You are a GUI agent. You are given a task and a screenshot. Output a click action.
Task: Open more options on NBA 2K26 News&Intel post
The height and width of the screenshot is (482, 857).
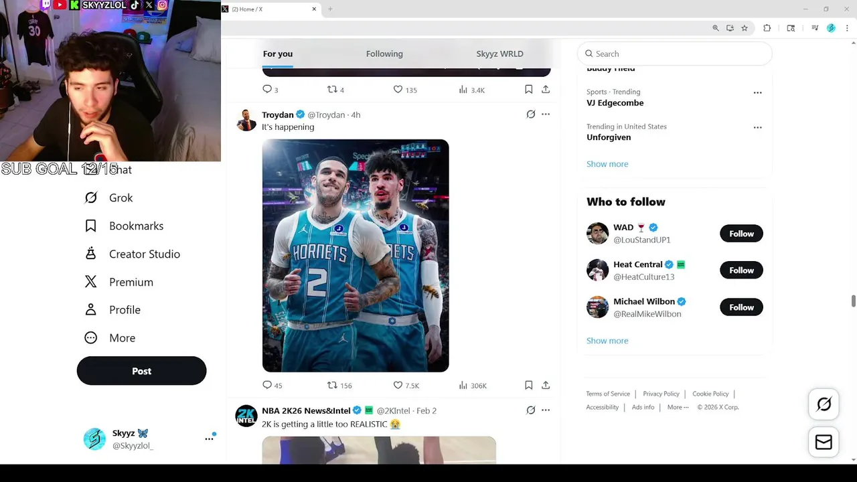coord(546,410)
